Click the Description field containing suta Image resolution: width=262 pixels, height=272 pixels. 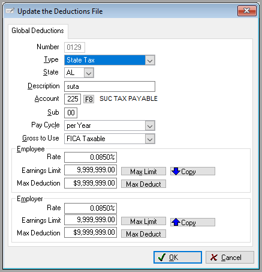(x=110, y=86)
